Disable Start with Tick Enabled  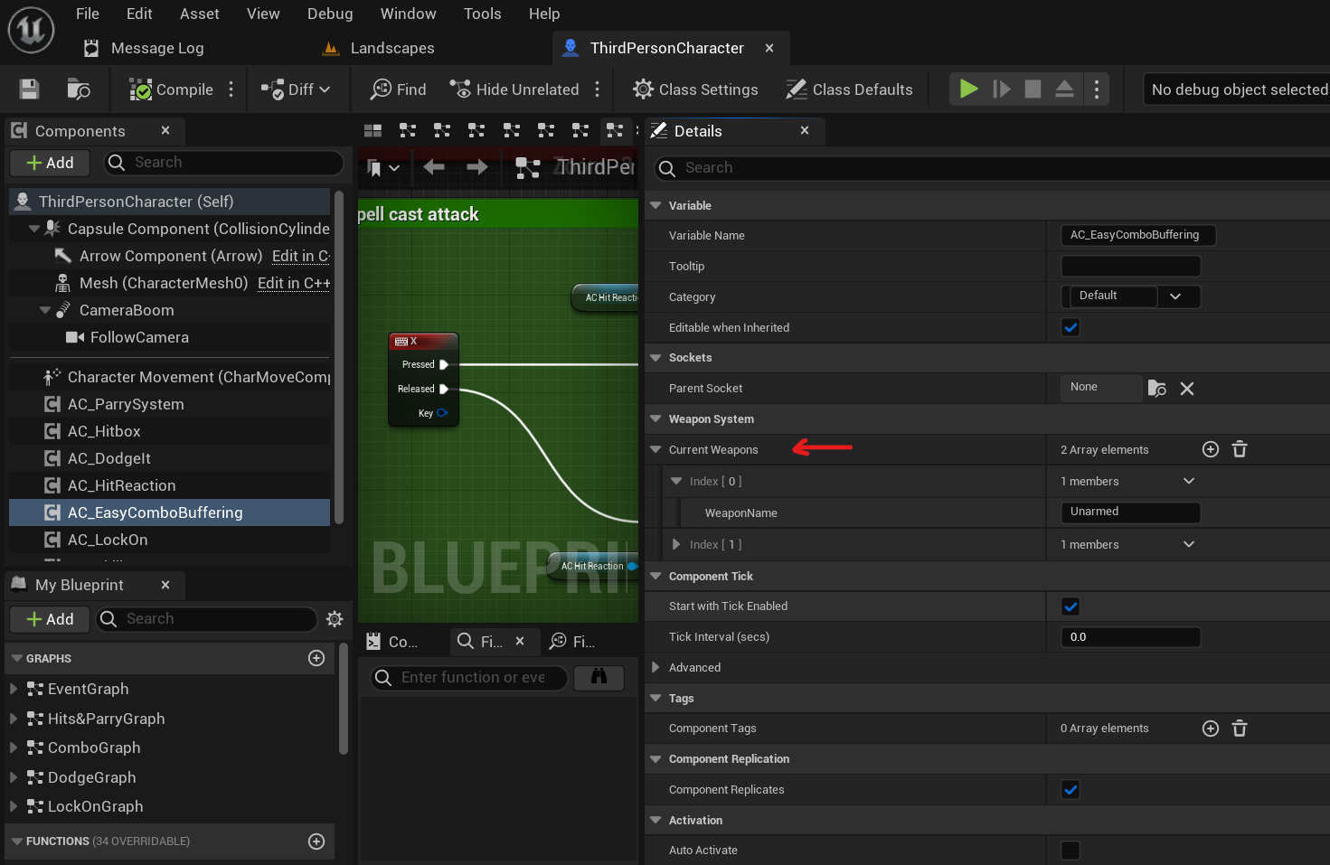pyautogui.click(x=1071, y=606)
